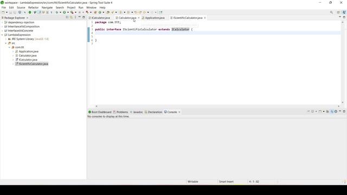Open the Help menu

pyautogui.click(x=102, y=8)
